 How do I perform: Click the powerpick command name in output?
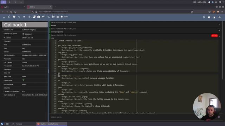coord(62,108)
